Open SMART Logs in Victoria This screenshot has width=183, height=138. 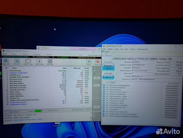[x=28, y=62]
